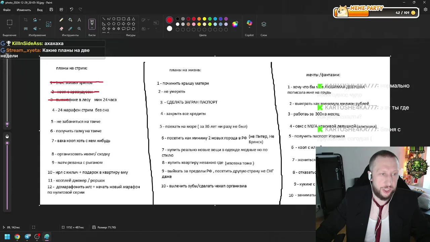Click the Share icon

(61, 10)
